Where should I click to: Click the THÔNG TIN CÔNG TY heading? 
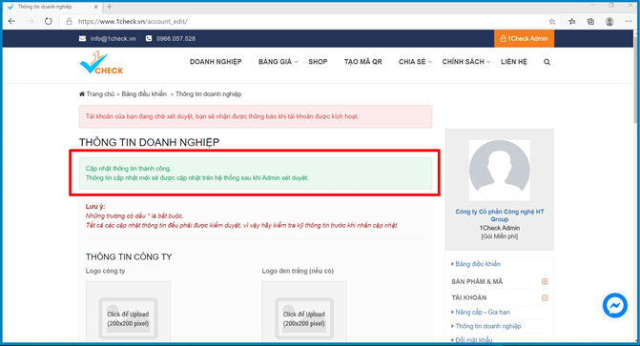129,257
